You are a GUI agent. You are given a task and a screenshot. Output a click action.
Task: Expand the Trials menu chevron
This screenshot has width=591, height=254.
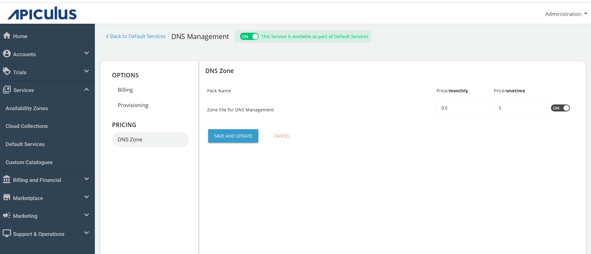86,71
